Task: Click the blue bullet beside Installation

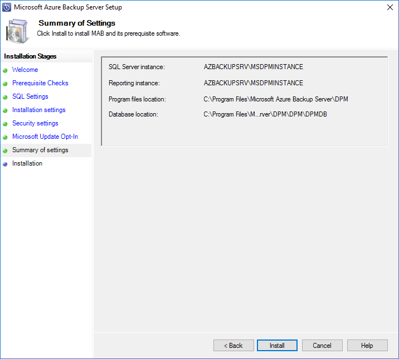Action: (5, 164)
